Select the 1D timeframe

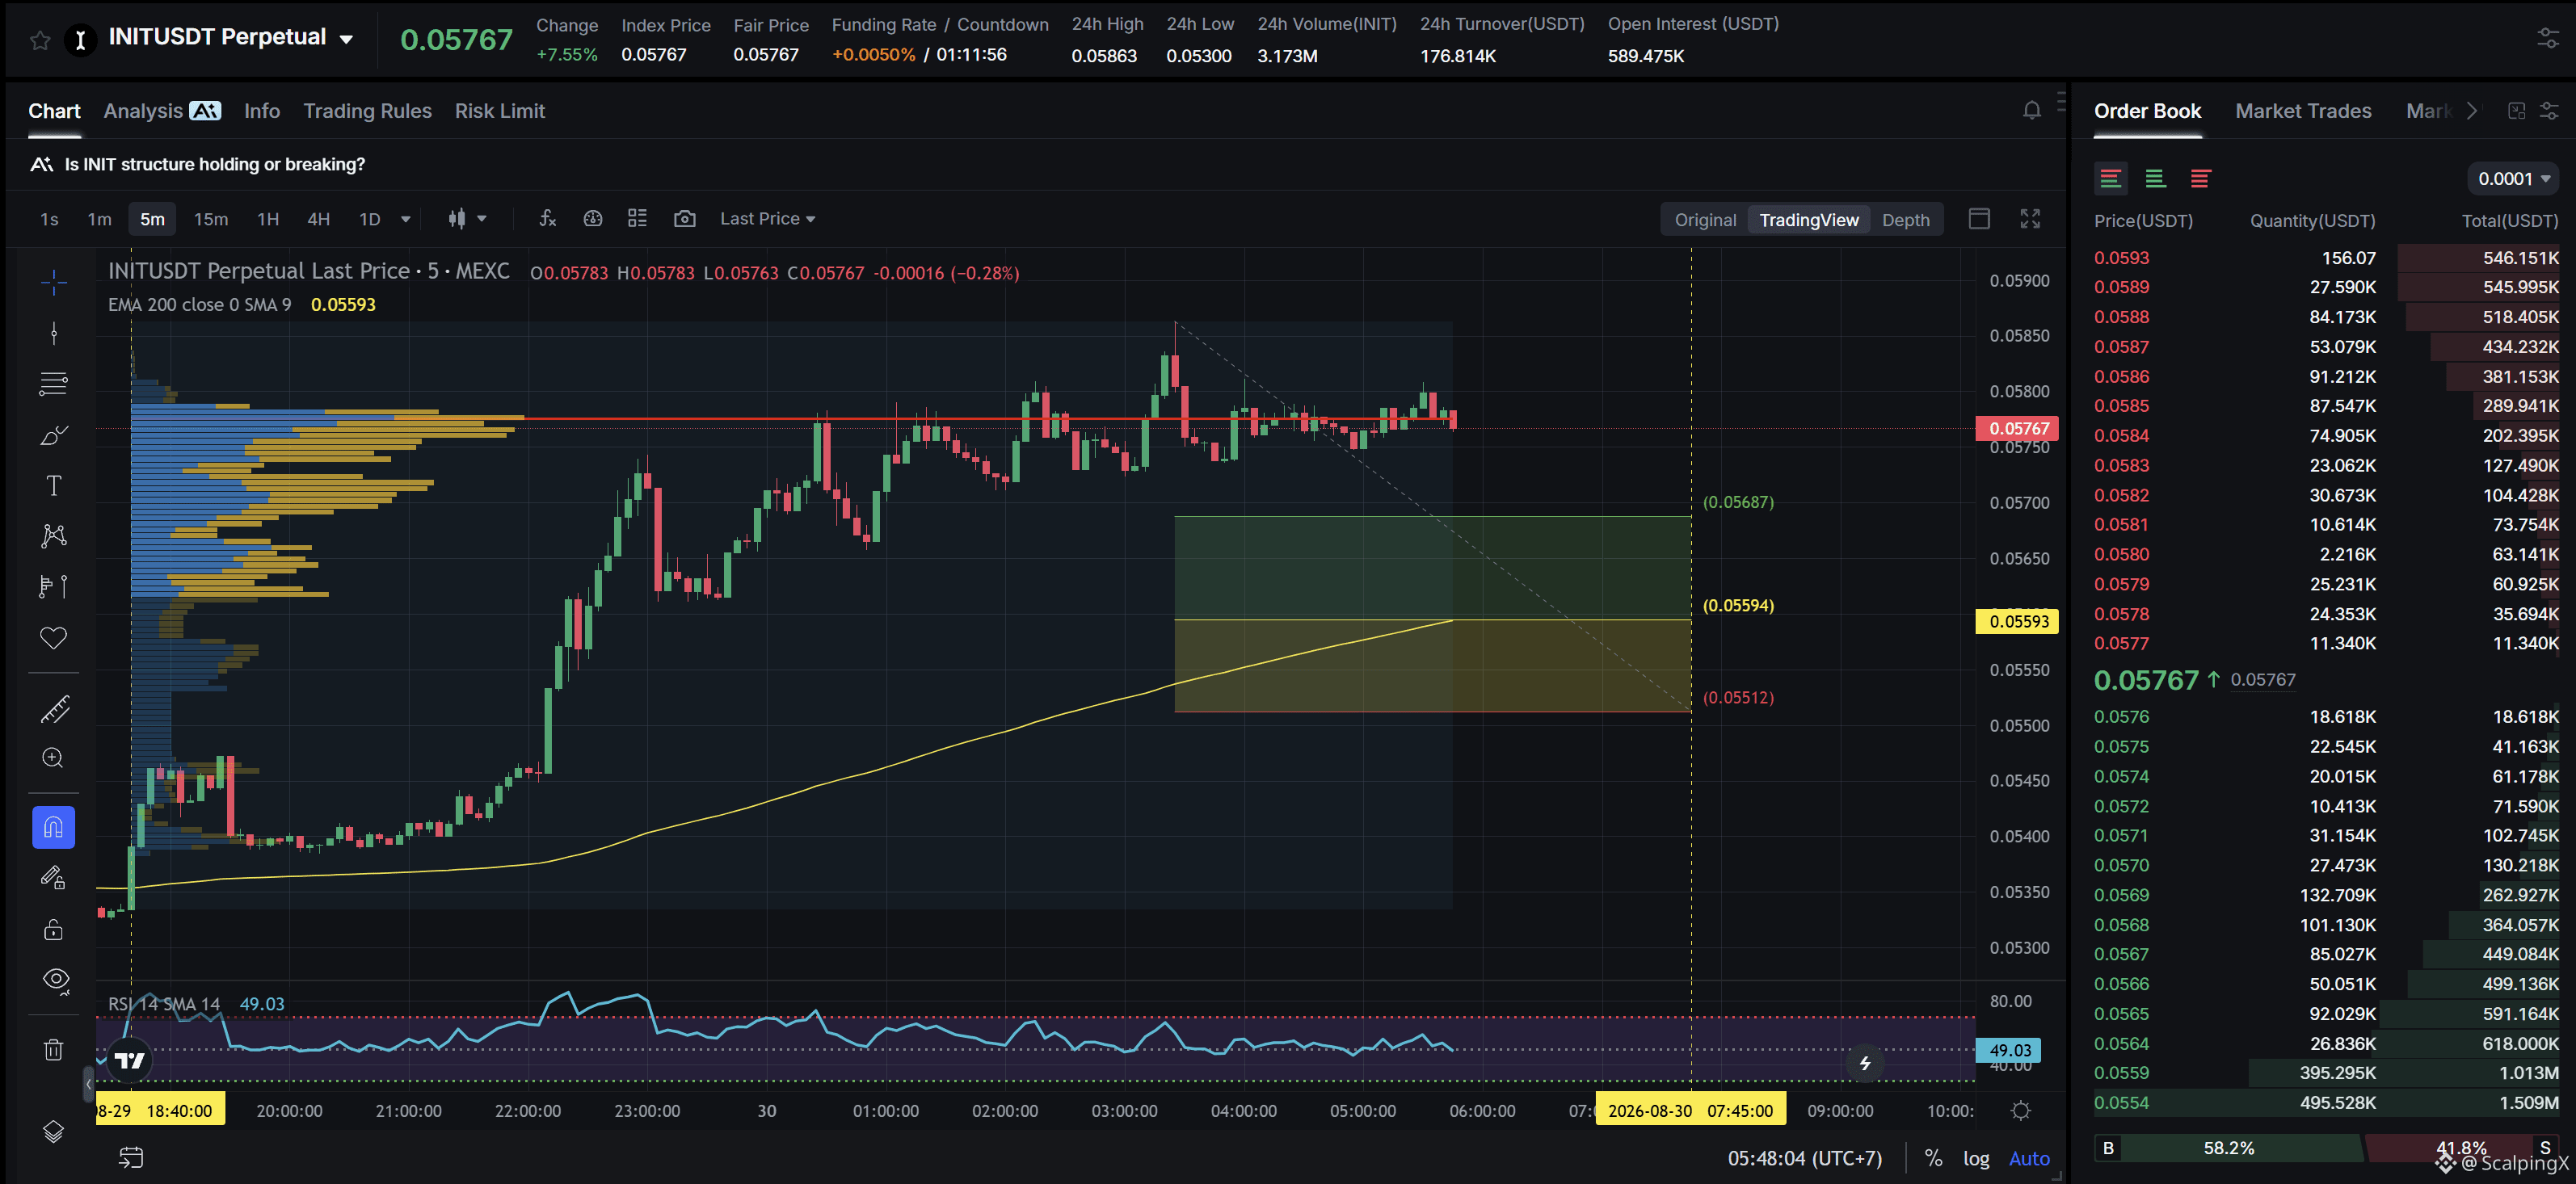pyautogui.click(x=370, y=219)
